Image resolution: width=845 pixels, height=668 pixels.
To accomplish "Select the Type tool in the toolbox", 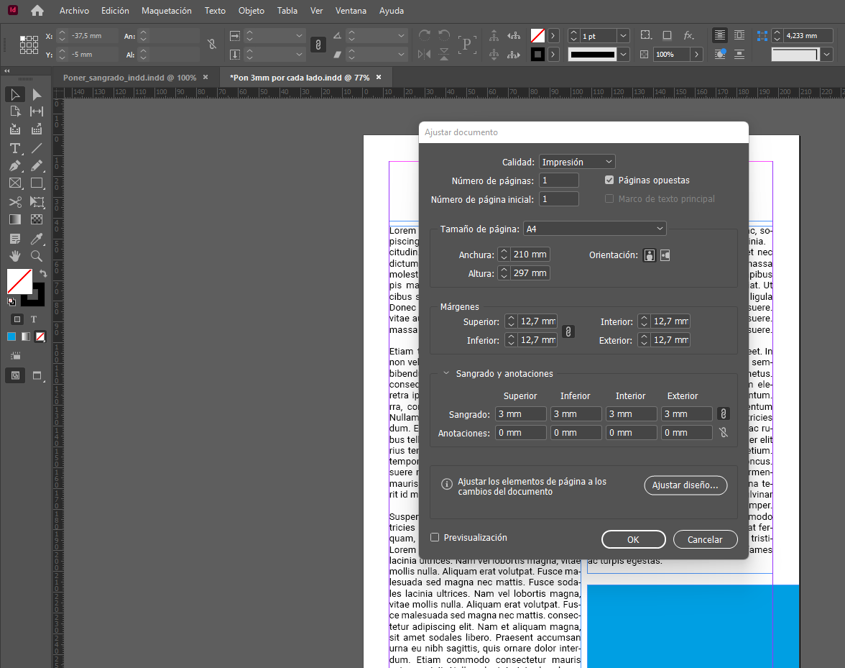I will click(14, 148).
